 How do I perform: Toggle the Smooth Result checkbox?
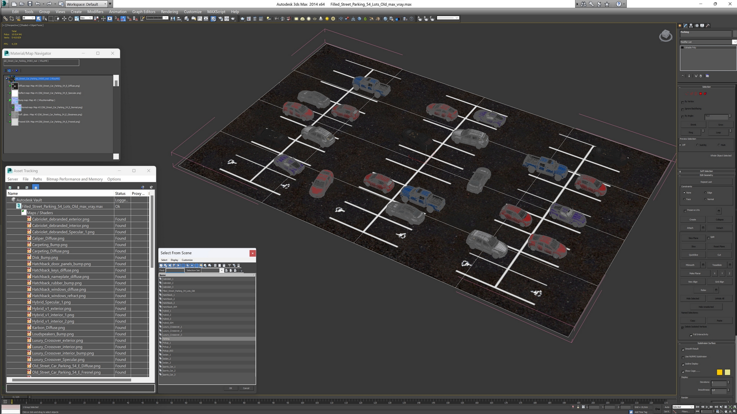click(x=683, y=350)
